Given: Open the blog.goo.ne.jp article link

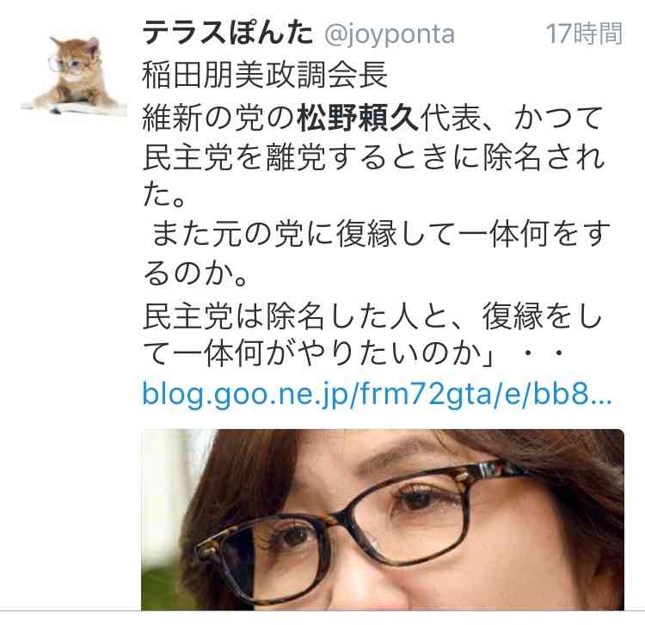Looking at the screenshot, I should pos(377,394).
